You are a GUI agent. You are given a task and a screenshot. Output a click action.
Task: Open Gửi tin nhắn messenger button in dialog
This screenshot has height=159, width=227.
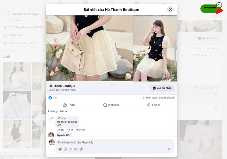tap(162, 88)
